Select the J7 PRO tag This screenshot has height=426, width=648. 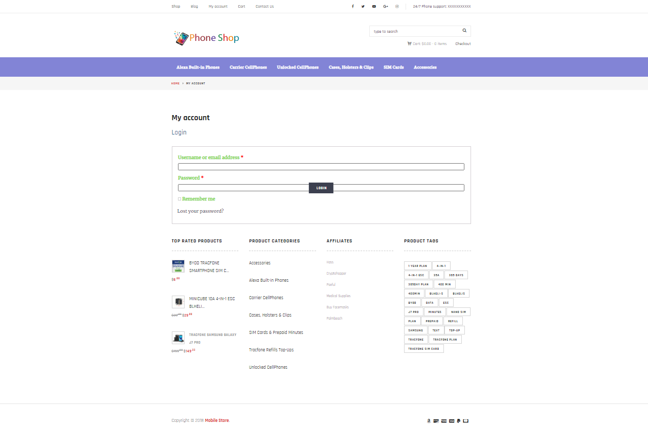click(x=414, y=312)
